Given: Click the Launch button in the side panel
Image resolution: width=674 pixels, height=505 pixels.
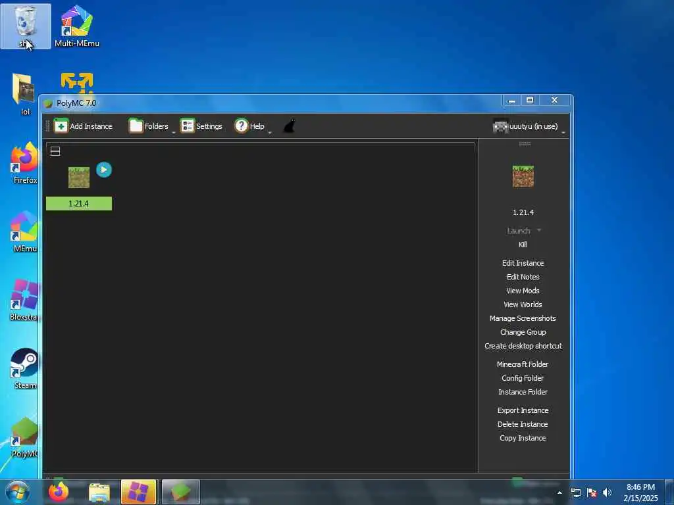Looking at the screenshot, I should coord(519,231).
